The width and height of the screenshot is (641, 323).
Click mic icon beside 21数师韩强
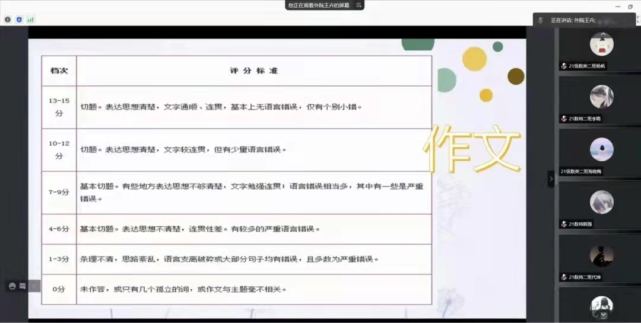pos(564,225)
